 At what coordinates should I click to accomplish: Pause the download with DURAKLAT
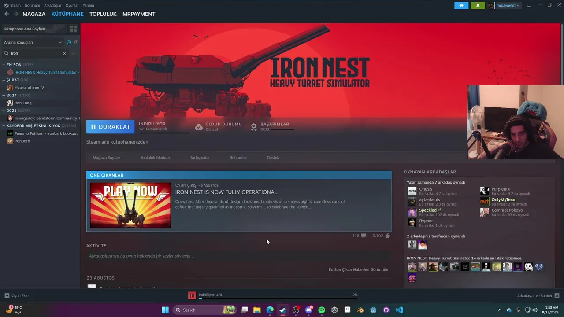(x=111, y=127)
